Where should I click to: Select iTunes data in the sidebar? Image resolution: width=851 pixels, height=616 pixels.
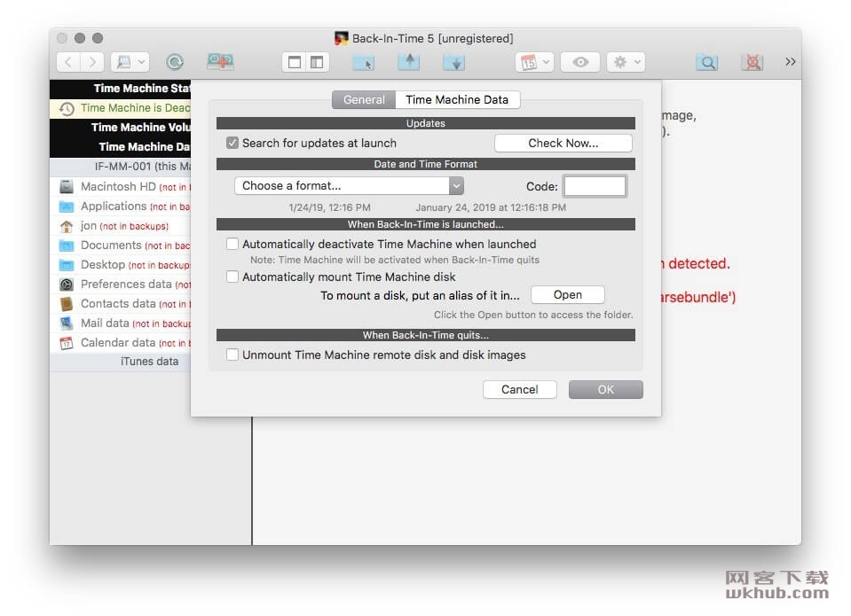(x=121, y=362)
